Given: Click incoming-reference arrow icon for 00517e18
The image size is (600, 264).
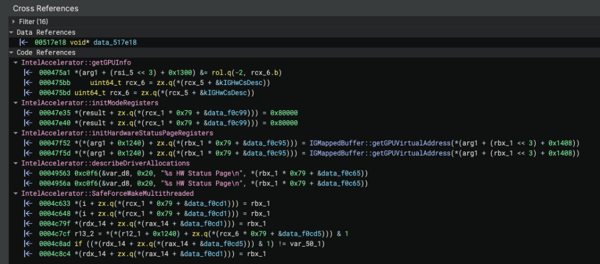Looking at the screenshot, I should 23,43.
